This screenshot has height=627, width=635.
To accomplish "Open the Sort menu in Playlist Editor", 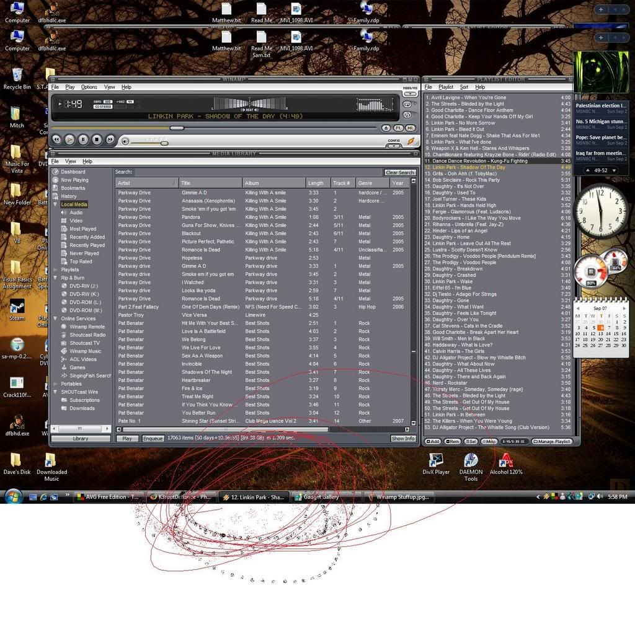I will coord(464,87).
